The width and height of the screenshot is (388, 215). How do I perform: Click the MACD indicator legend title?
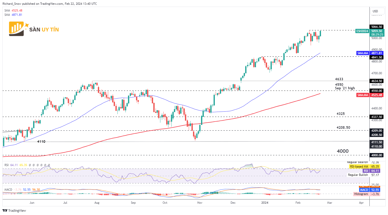8,190
